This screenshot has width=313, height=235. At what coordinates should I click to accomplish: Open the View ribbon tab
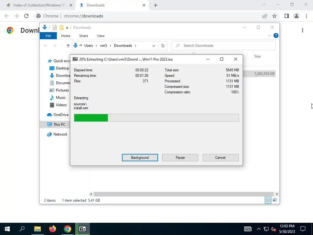101,36
